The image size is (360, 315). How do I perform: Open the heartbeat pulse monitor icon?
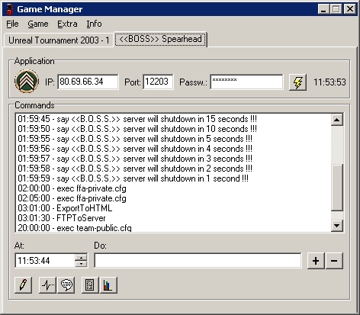click(x=47, y=285)
